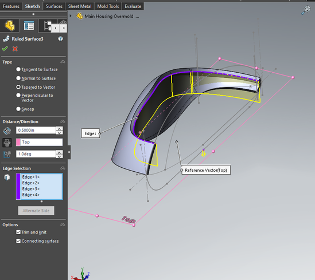Accept Ruled Surface with green checkmark

click(x=5, y=49)
